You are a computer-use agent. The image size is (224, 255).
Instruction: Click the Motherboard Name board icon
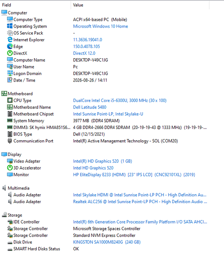pos(10,107)
